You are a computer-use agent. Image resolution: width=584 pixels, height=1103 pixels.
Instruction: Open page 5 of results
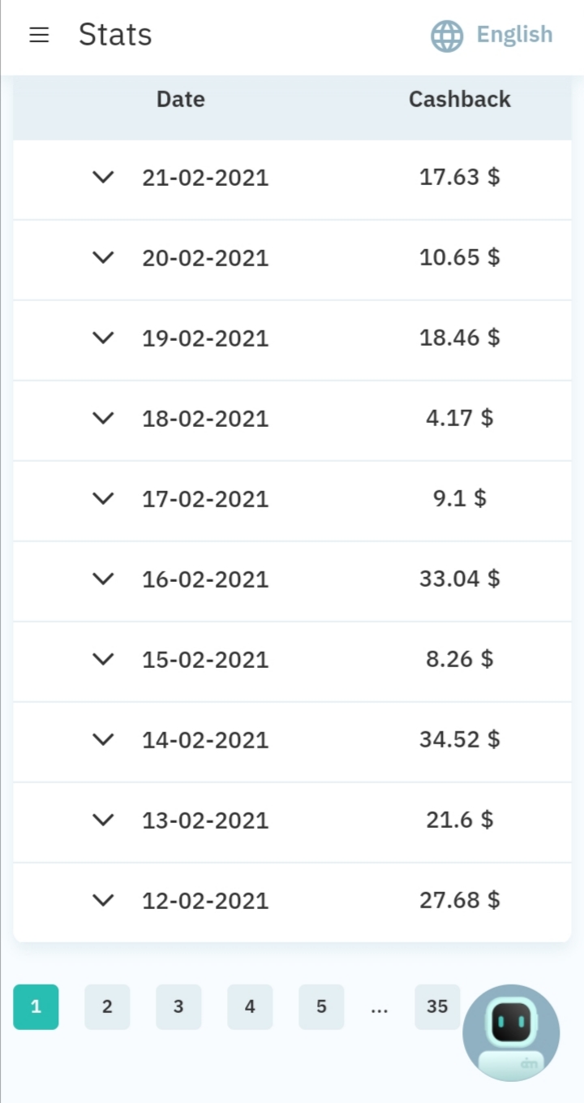(321, 1006)
